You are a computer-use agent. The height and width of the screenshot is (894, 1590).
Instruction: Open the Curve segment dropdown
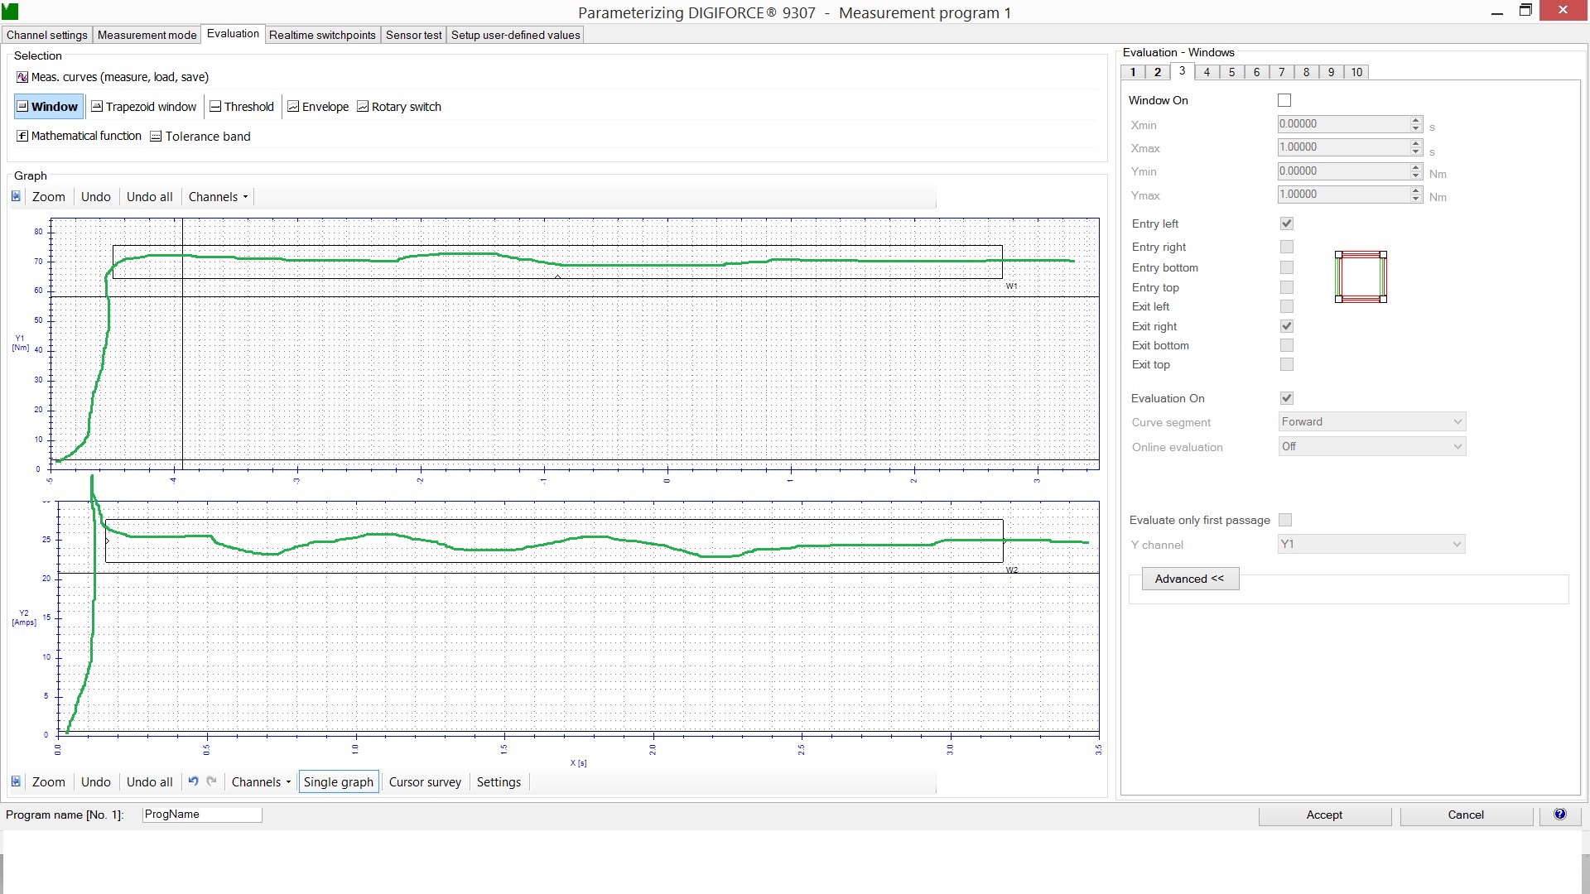click(x=1371, y=422)
